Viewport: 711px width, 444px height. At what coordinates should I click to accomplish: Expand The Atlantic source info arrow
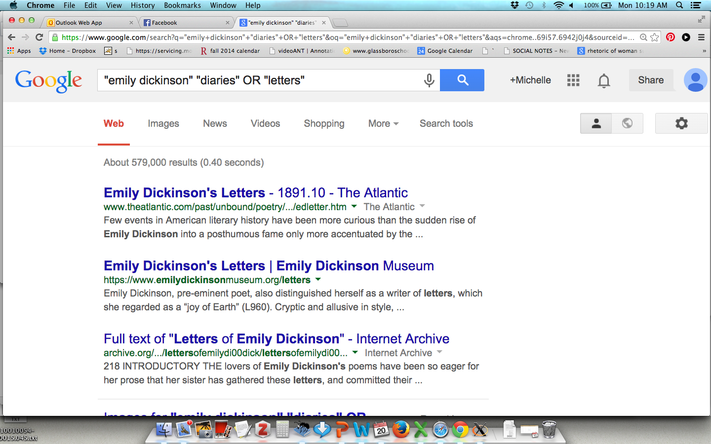coord(422,206)
